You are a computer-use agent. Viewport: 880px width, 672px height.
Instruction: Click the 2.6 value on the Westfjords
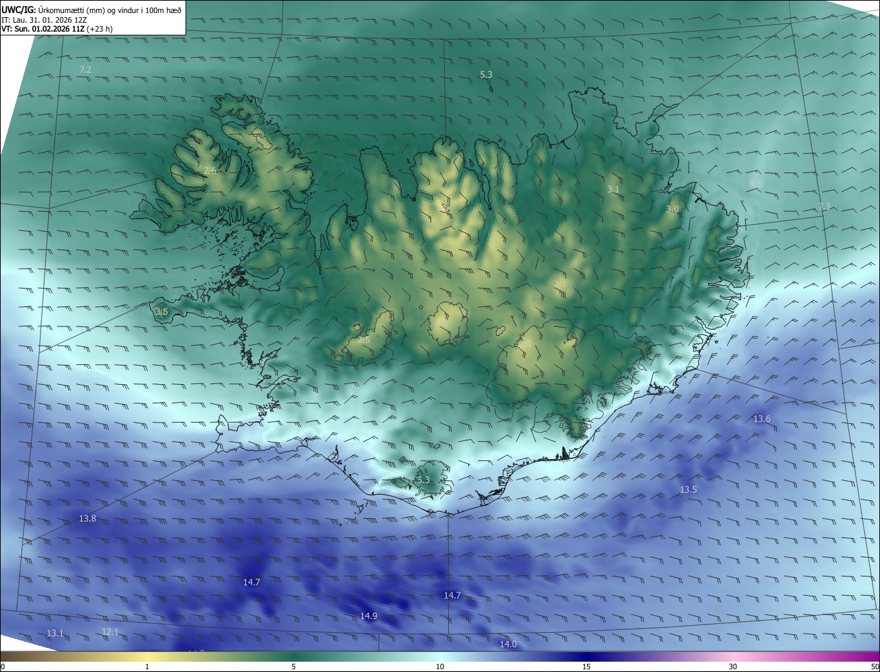tap(210, 170)
